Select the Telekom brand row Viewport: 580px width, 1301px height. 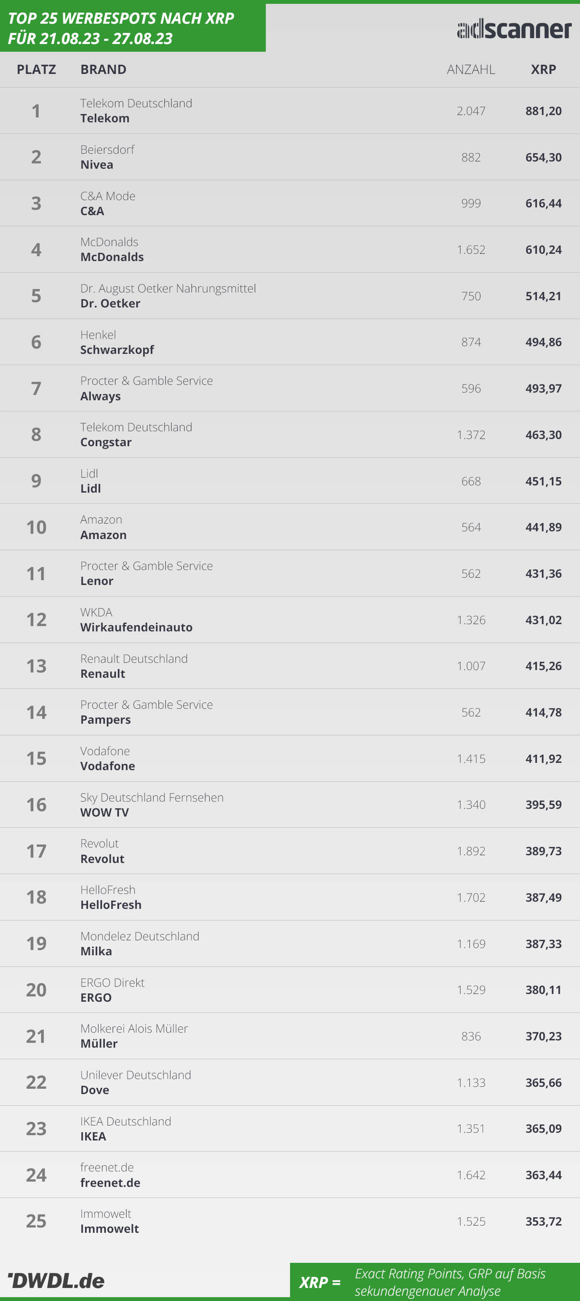point(290,111)
